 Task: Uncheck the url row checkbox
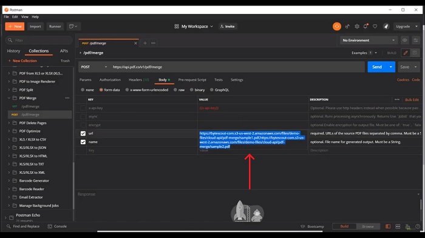[x=83, y=133]
